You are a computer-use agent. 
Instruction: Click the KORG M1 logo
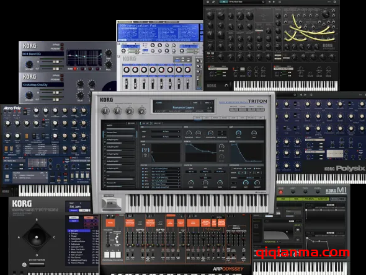[336, 191]
